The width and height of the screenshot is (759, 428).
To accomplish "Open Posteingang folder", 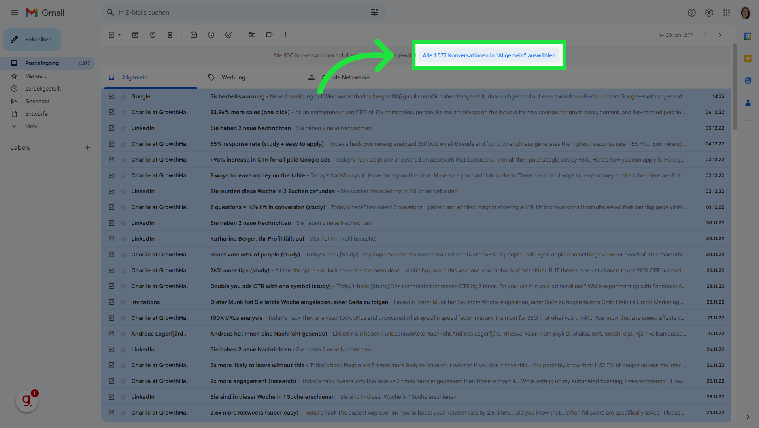I will (47, 63).
